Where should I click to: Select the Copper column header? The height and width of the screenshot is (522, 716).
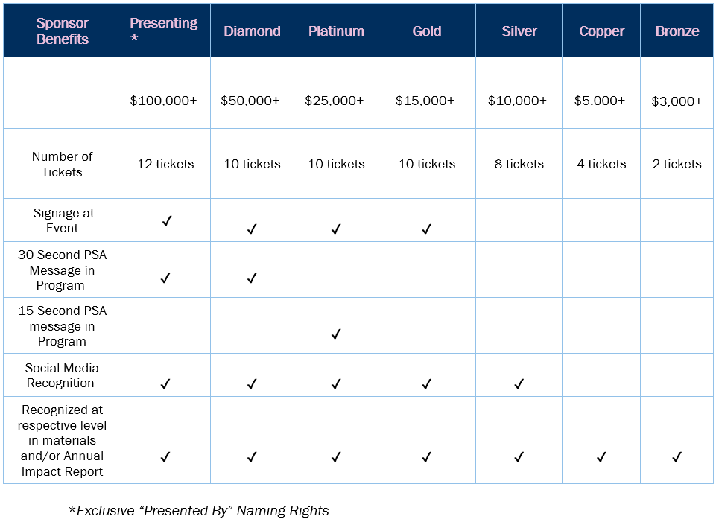pos(601,30)
